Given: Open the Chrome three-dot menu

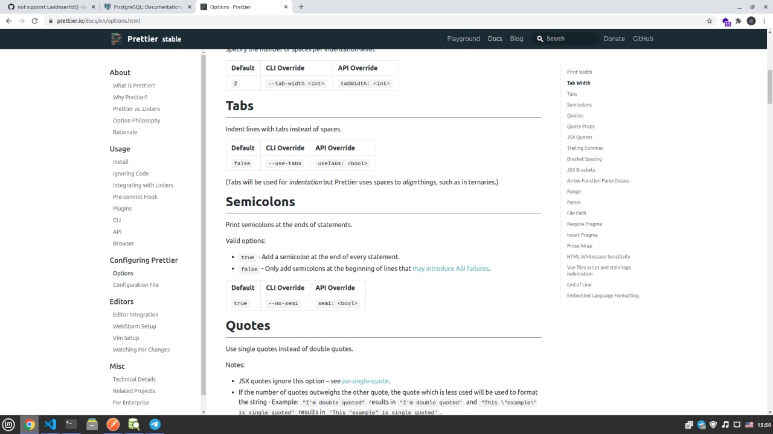Looking at the screenshot, I should tap(764, 20).
